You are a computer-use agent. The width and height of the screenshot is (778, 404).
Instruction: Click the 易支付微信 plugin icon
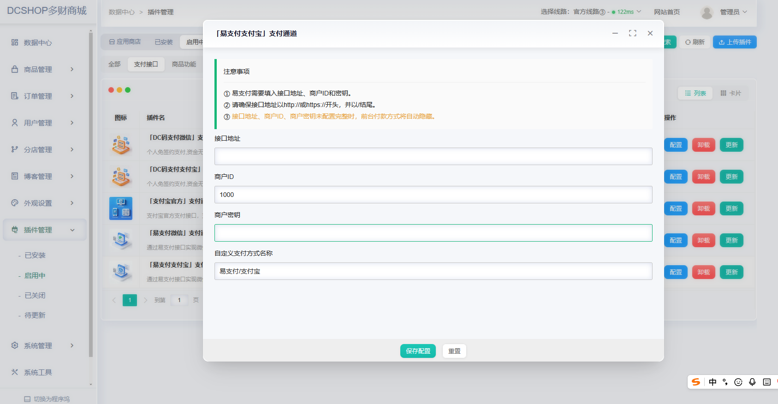click(x=121, y=240)
